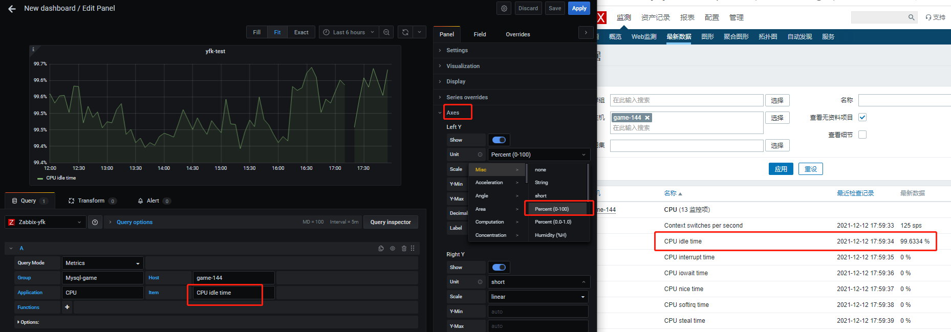Expand the Display section
The image size is (951, 332).
456,81
